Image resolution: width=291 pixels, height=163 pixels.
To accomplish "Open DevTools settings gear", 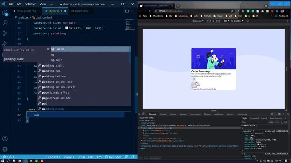I will pos(279,114).
